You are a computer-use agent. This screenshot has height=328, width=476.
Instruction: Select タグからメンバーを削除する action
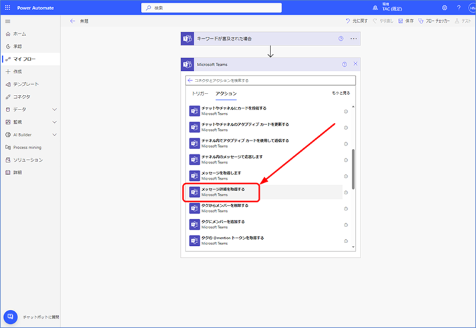pyautogui.click(x=266, y=208)
